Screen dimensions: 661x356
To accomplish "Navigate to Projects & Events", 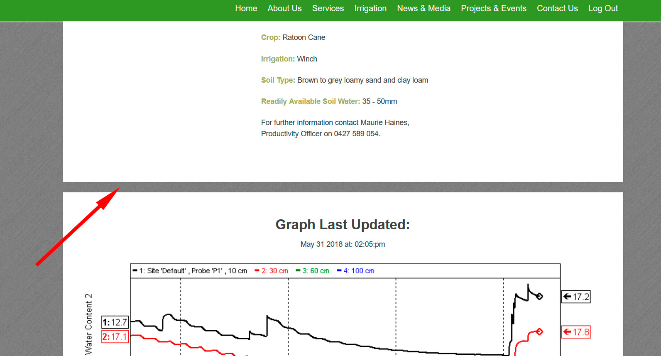I will [x=493, y=8].
